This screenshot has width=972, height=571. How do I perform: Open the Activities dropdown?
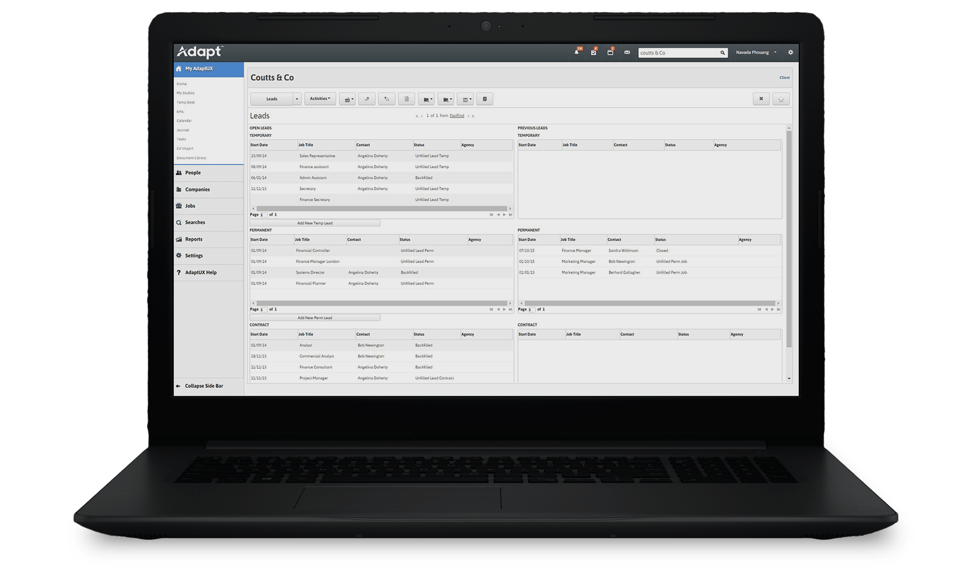pyautogui.click(x=320, y=99)
